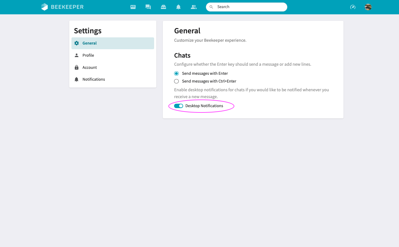Open the bell icon in the top bar
Image resolution: width=399 pixels, height=247 pixels.
point(178,7)
